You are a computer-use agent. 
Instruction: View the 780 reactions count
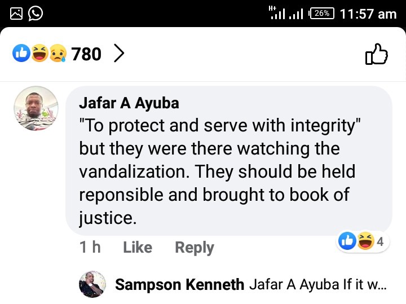(86, 54)
